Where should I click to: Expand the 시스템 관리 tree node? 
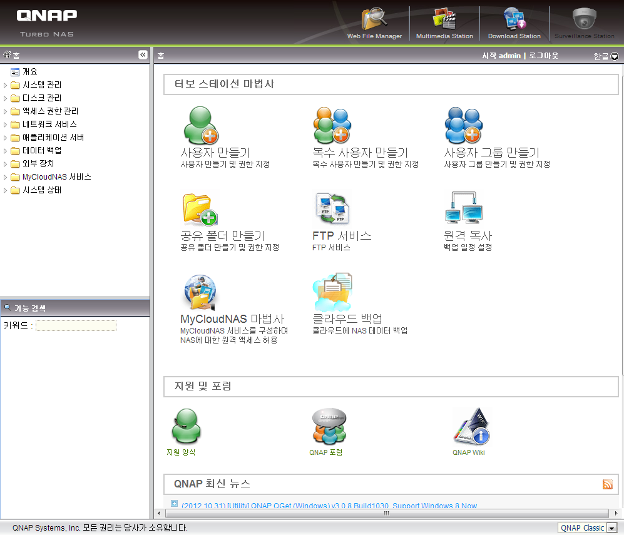pos(6,85)
